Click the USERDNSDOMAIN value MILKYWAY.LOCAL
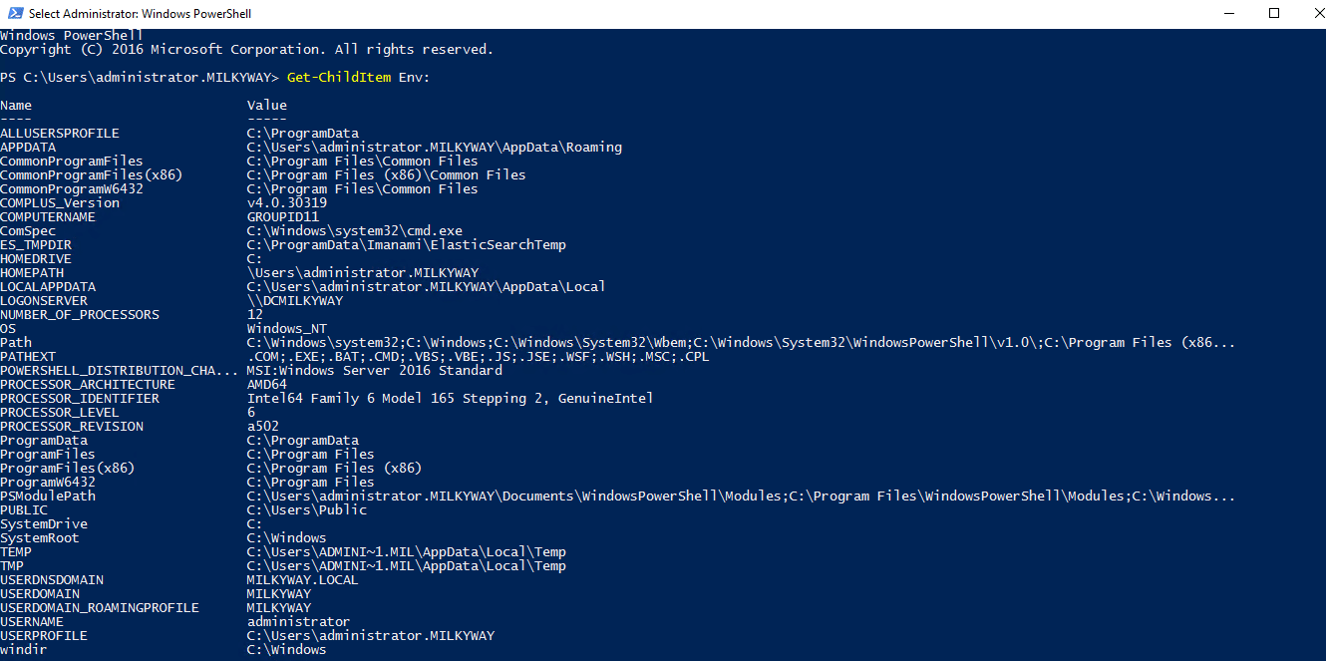1327x661 pixels. click(303, 579)
